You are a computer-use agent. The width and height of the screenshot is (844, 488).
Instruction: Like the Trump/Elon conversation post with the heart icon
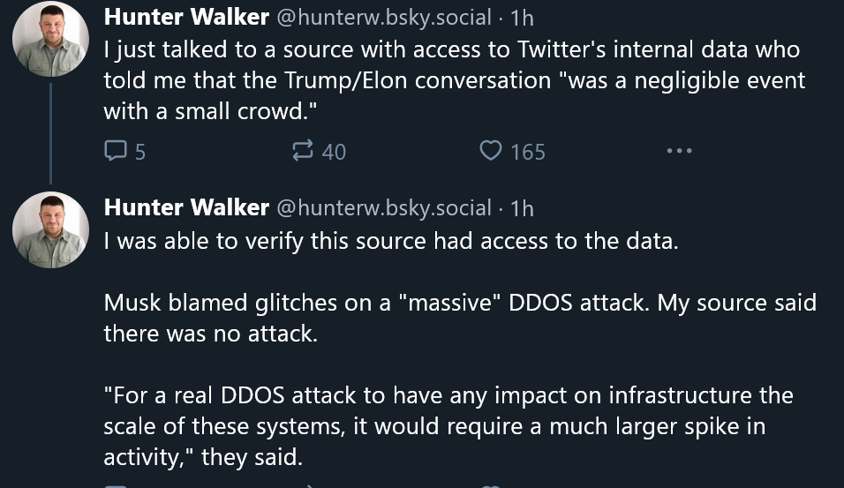(491, 151)
